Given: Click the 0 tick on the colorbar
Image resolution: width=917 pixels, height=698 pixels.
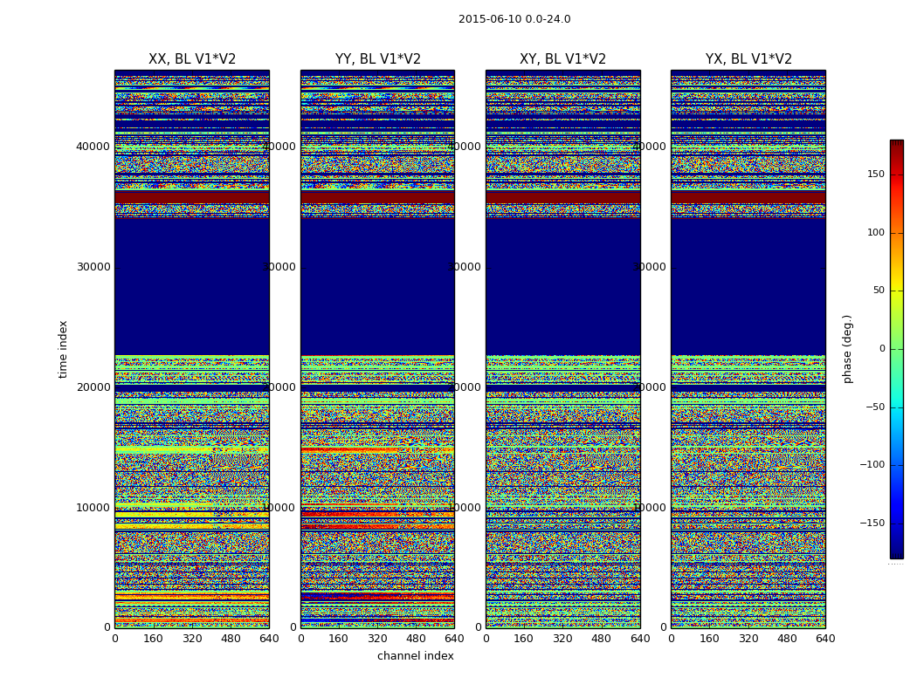Looking at the screenshot, I should (882, 349).
